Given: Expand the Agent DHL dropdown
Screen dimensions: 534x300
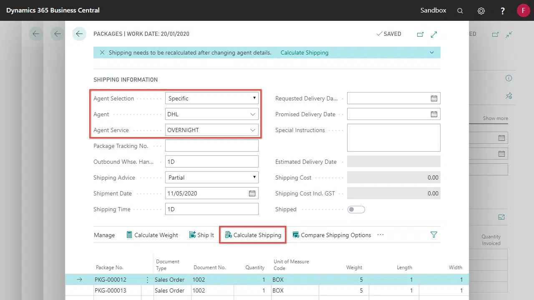Looking at the screenshot, I should coord(253,114).
